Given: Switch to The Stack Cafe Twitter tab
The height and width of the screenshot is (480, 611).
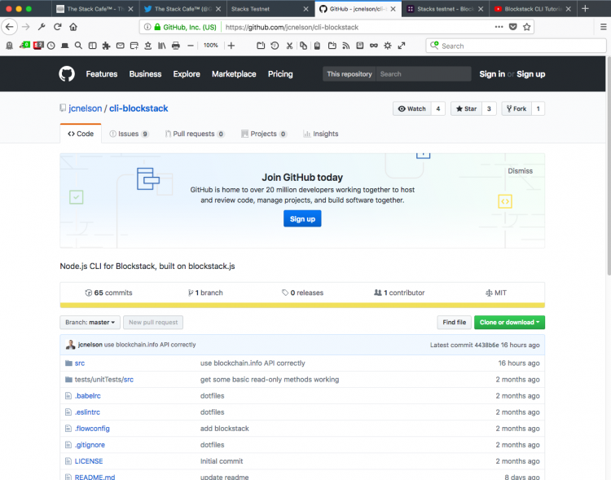Looking at the screenshot, I should point(182,9).
